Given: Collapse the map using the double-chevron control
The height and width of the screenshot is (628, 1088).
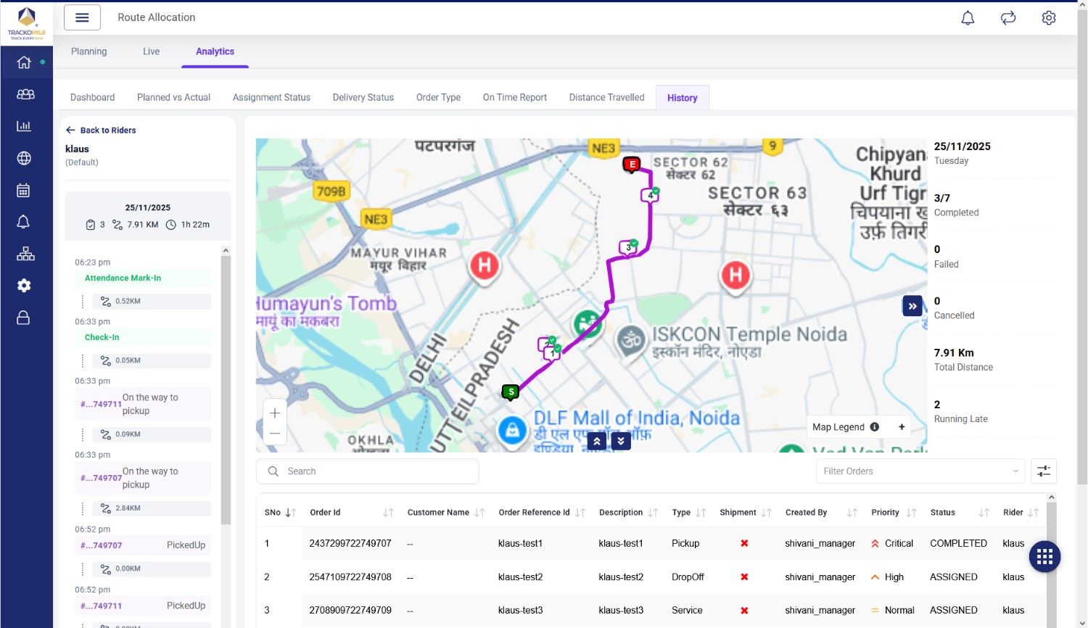Looking at the screenshot, I should pyautogui.click(x=596, y=440).
